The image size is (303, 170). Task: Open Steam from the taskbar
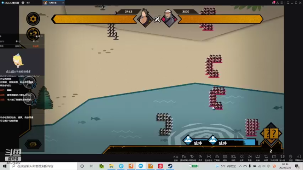point(170,166)
